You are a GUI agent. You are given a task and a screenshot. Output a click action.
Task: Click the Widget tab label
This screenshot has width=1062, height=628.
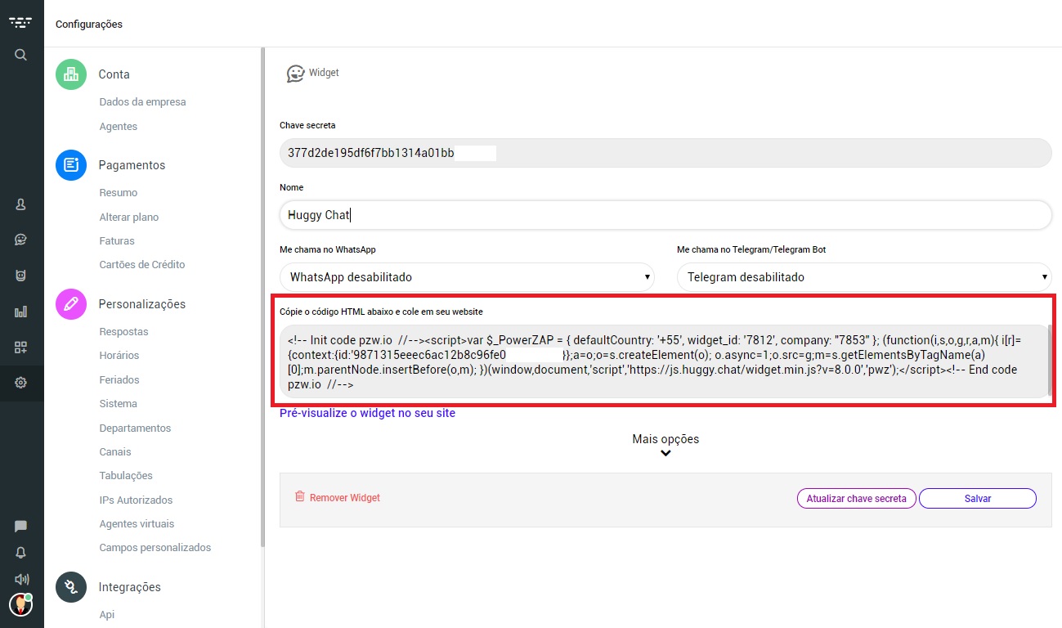(324, 73)
